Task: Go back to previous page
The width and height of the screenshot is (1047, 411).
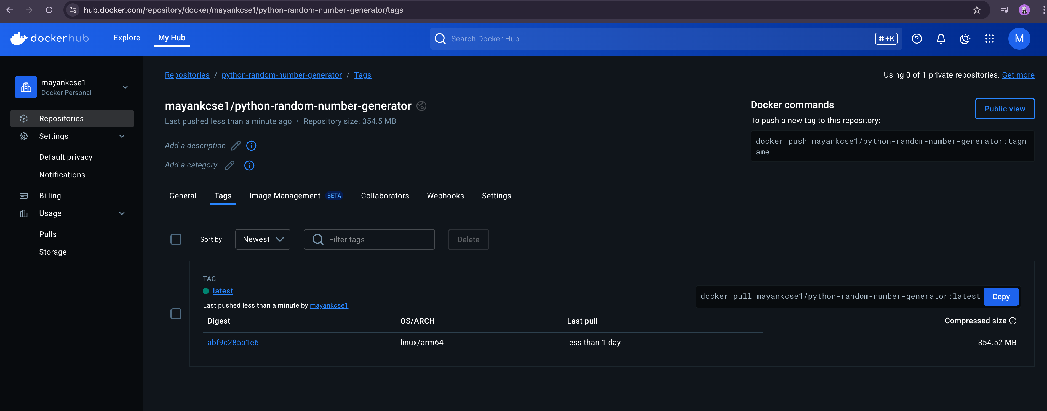Action: pyautogui.click(x=10, y=10)
